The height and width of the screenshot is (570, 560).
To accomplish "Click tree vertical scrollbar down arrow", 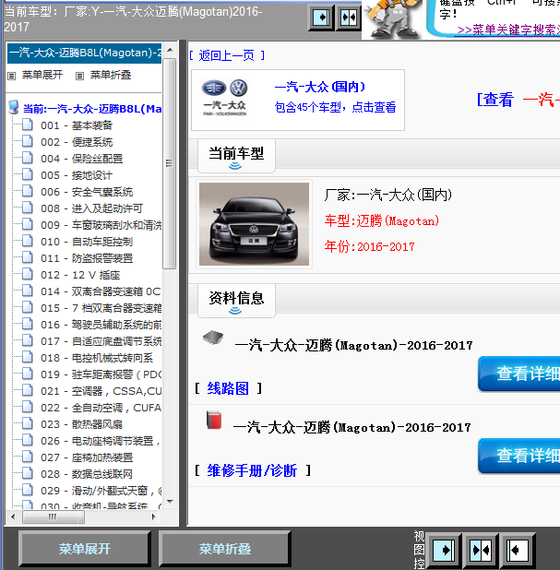I will click(170, 502).
